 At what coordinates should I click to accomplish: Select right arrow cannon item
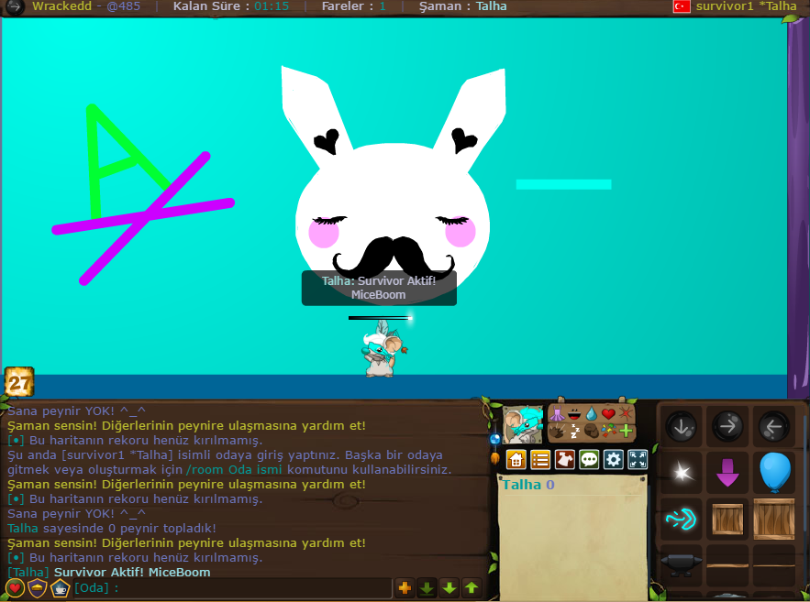(727, 427)
